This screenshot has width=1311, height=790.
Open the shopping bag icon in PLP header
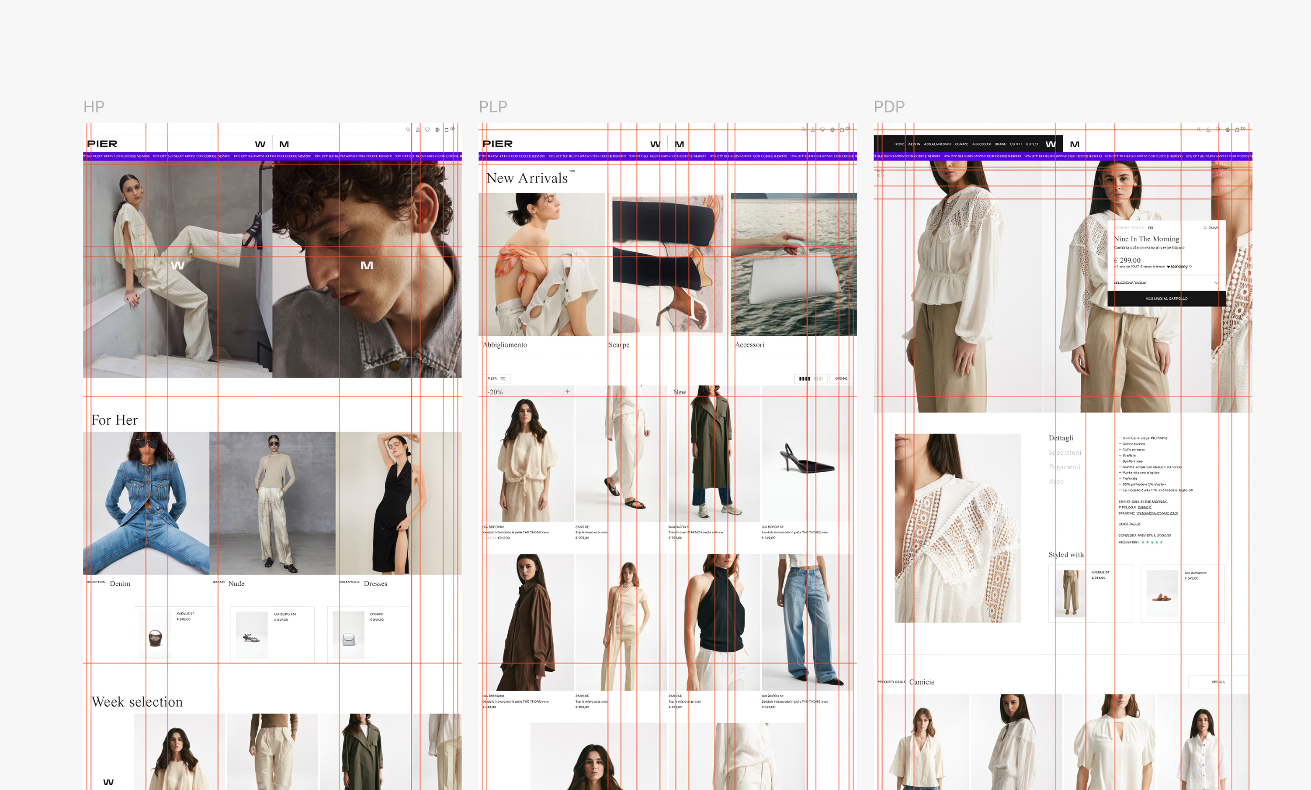(842, 130)
